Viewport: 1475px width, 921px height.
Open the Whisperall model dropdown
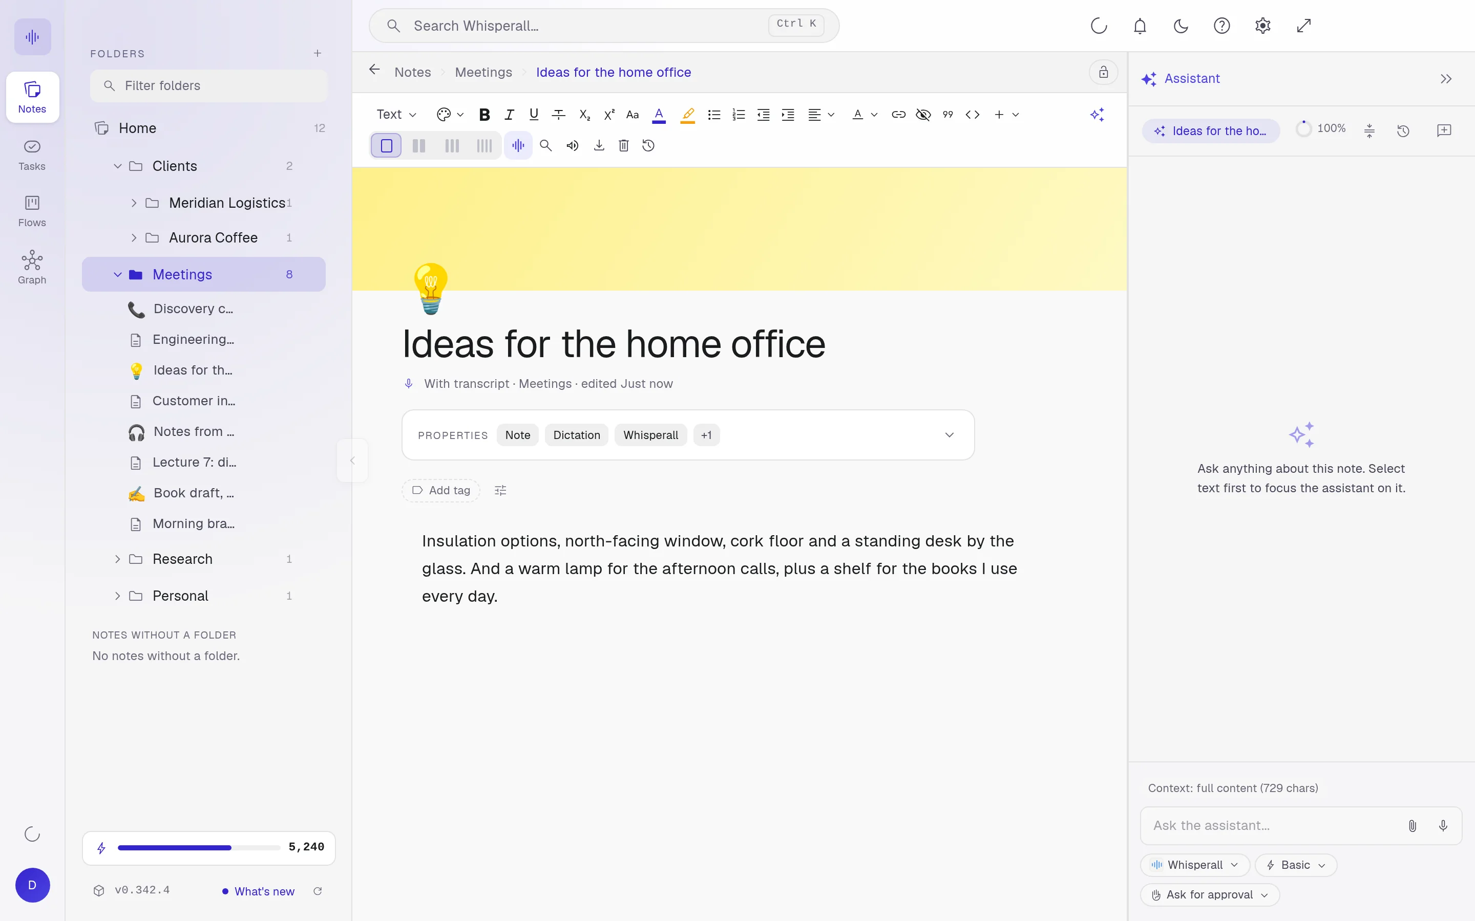1195,865
